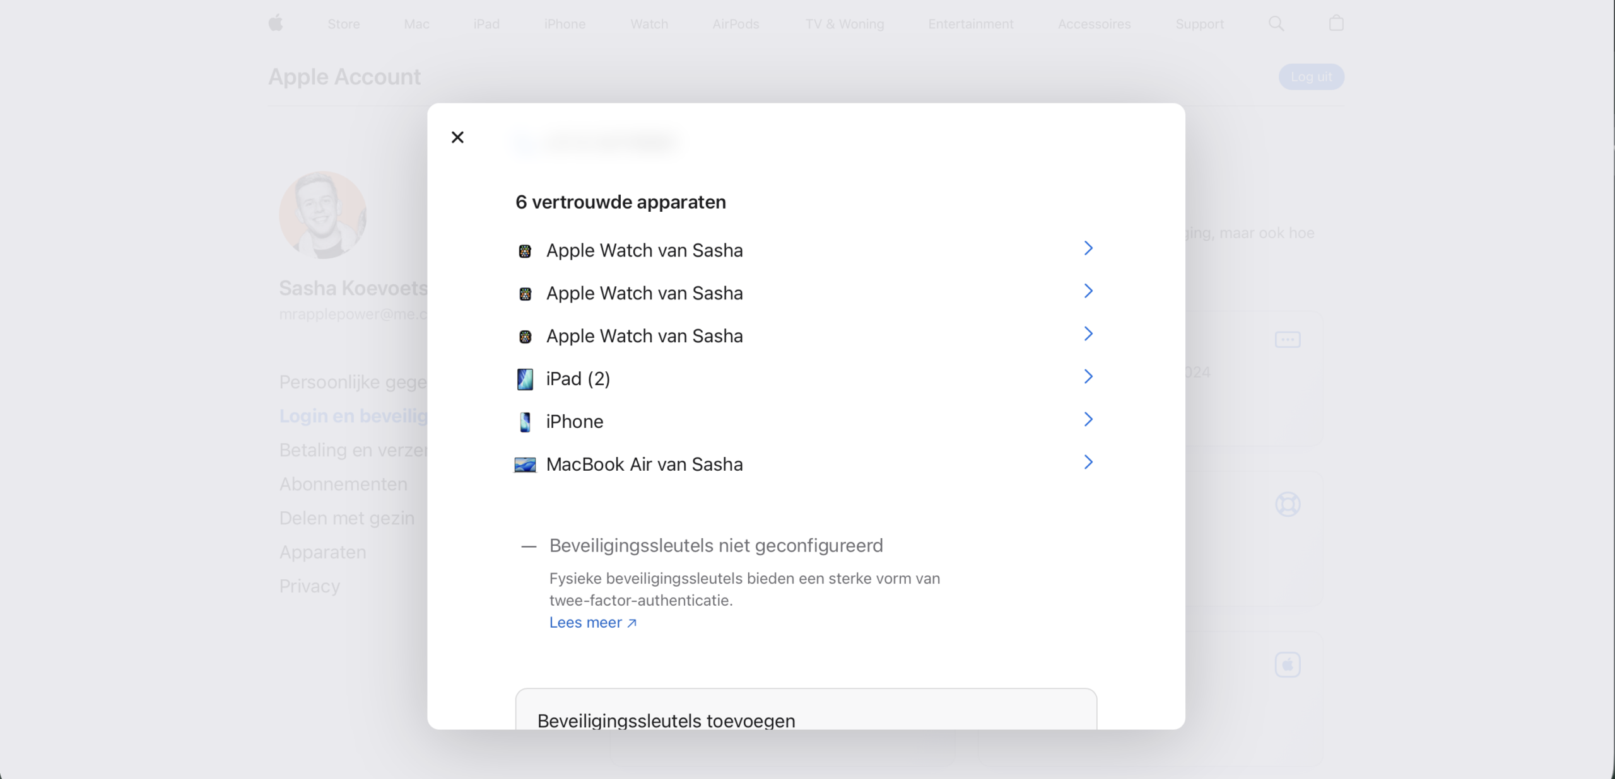Close the trusted devices dialog
The image size is (1615, 779).
coord(457,137)
